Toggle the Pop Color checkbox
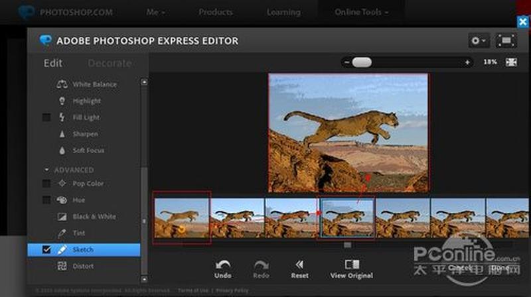This screenshot has height=297, width=531. pos(46,184)
